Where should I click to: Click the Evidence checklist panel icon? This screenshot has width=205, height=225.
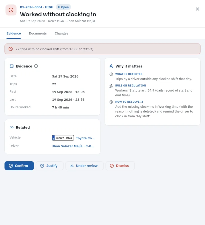coord(11,66)
